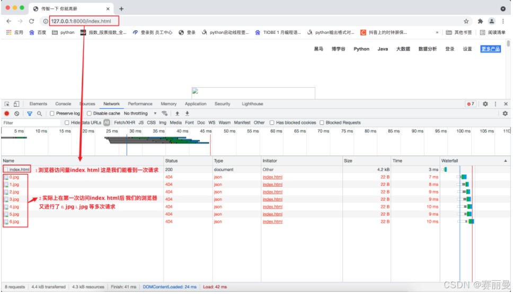Tick the Blocked Requests checkbox
The height and width of the screenshot is (294, 513).
pyautogui.click(x=322, y=123)
